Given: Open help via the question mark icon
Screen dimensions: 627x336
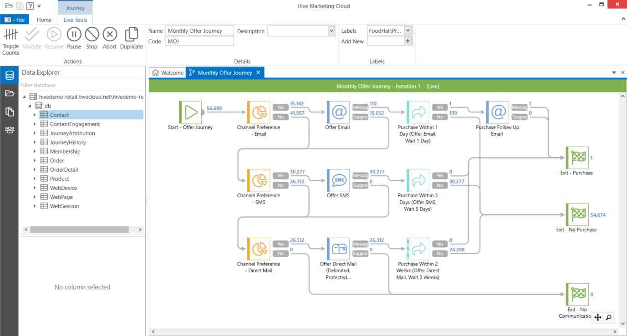Looking at the screenshot, I should point(30,6).
